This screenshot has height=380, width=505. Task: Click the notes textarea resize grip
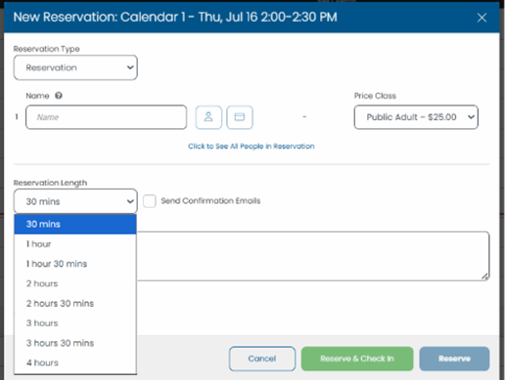click(485, 276)
